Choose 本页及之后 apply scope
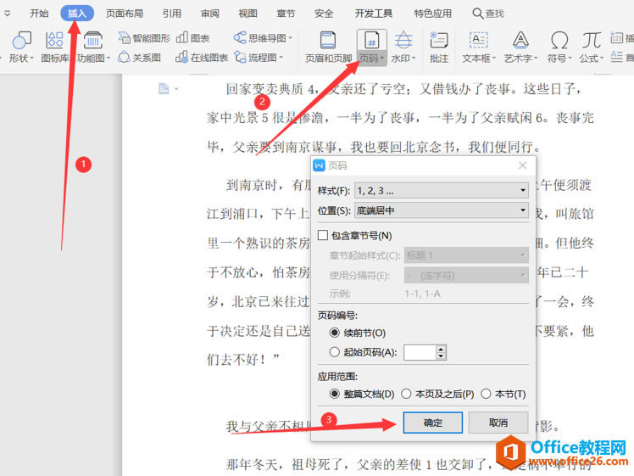This screenshot has height=476, width=634. [x=406, y=394]
